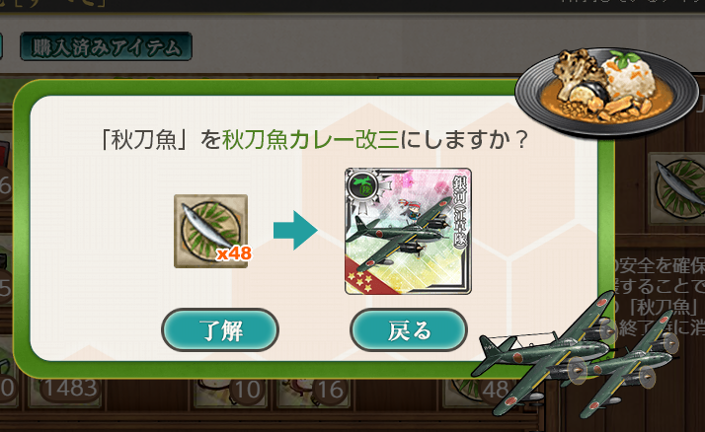705x432 pixels.
Task: Click the item description text panel at right
Action: [660, 296]
